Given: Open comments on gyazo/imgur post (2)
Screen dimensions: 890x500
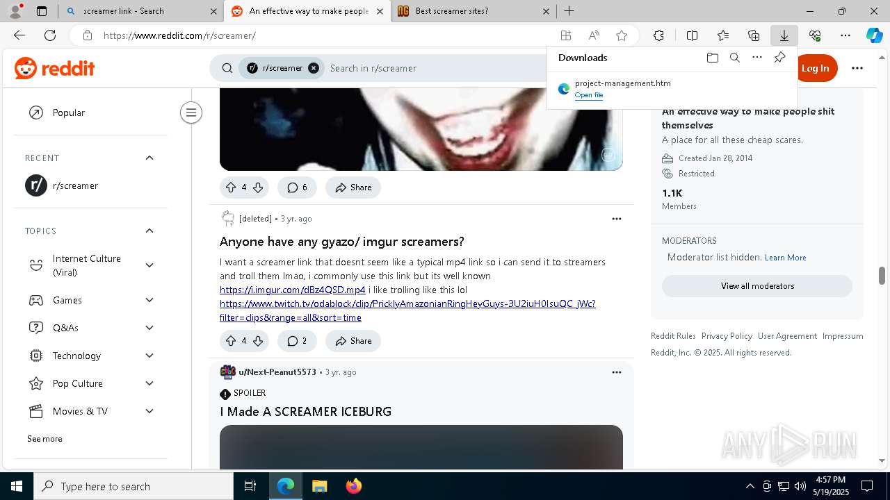Looking at the screenshot, I should [x=297, y=341].
